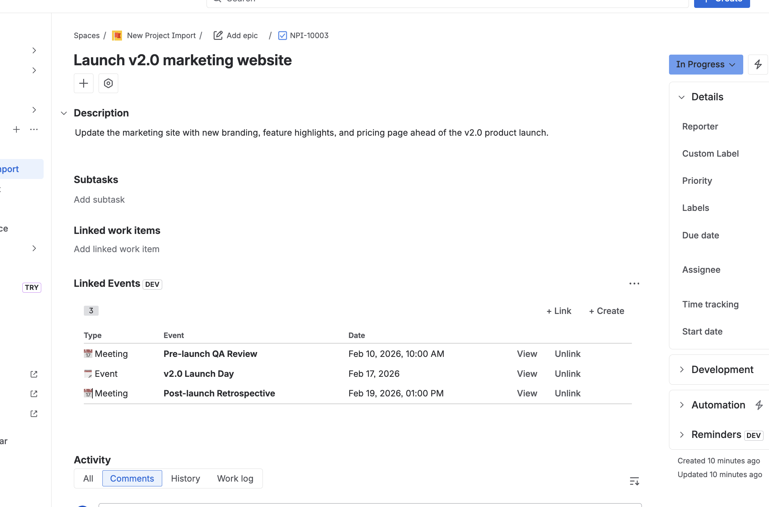Click the Automation lightning bolt icon
This screenshot has height=507, width=769.
759,405
